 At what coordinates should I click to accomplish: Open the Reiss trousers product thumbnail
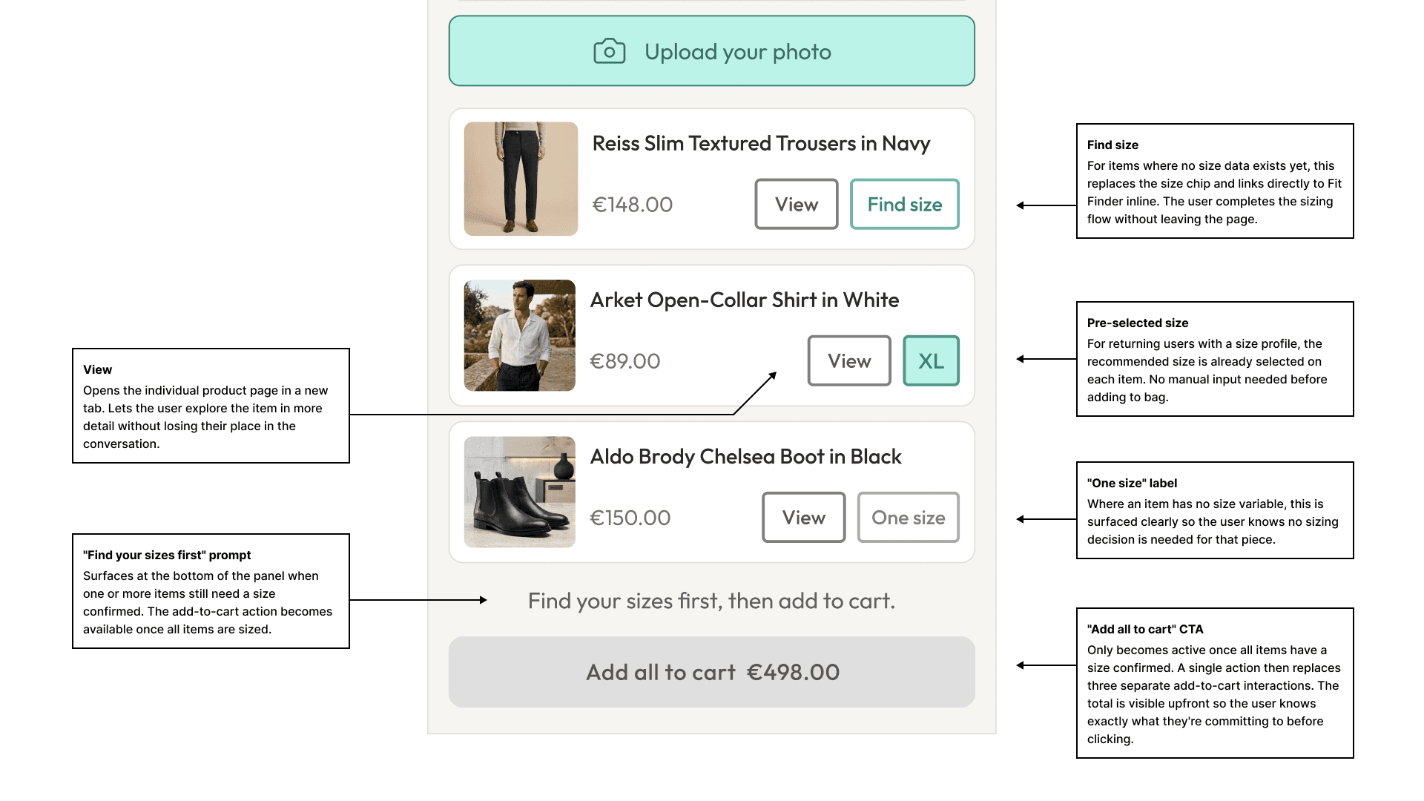tap(521, 179)
